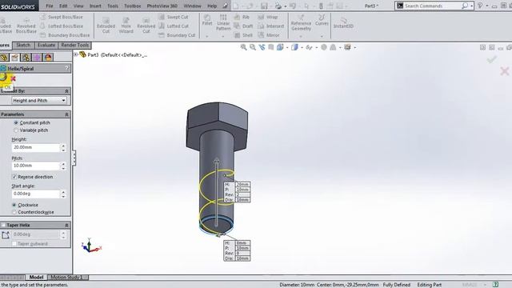Collapse the Taper Helix section
This screenshot has height=288, width=512.
[x=66, y=226]
